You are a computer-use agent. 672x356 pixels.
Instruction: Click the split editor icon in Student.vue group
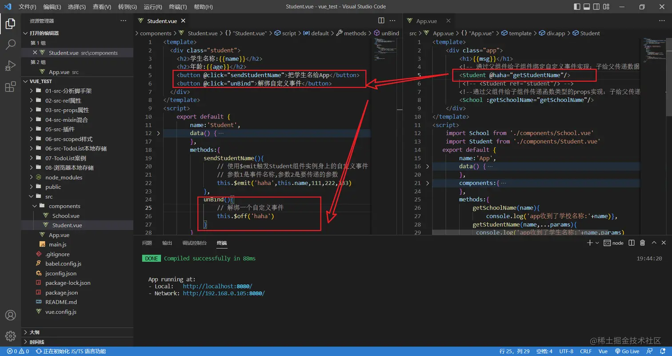coord(381,20)
